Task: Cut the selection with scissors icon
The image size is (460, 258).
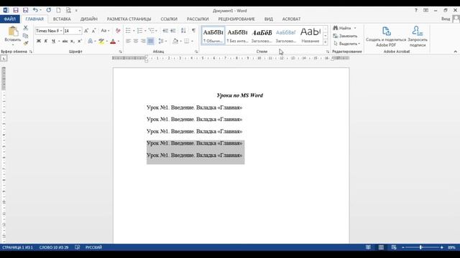Action: click(26, 28)
